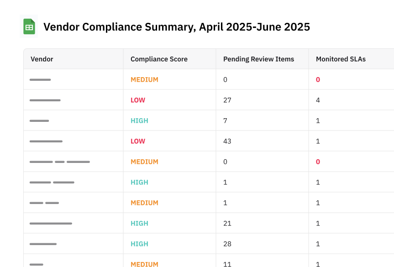Click the pending items value 7
This screenshot has height=267, width=394.
[225, 121]
